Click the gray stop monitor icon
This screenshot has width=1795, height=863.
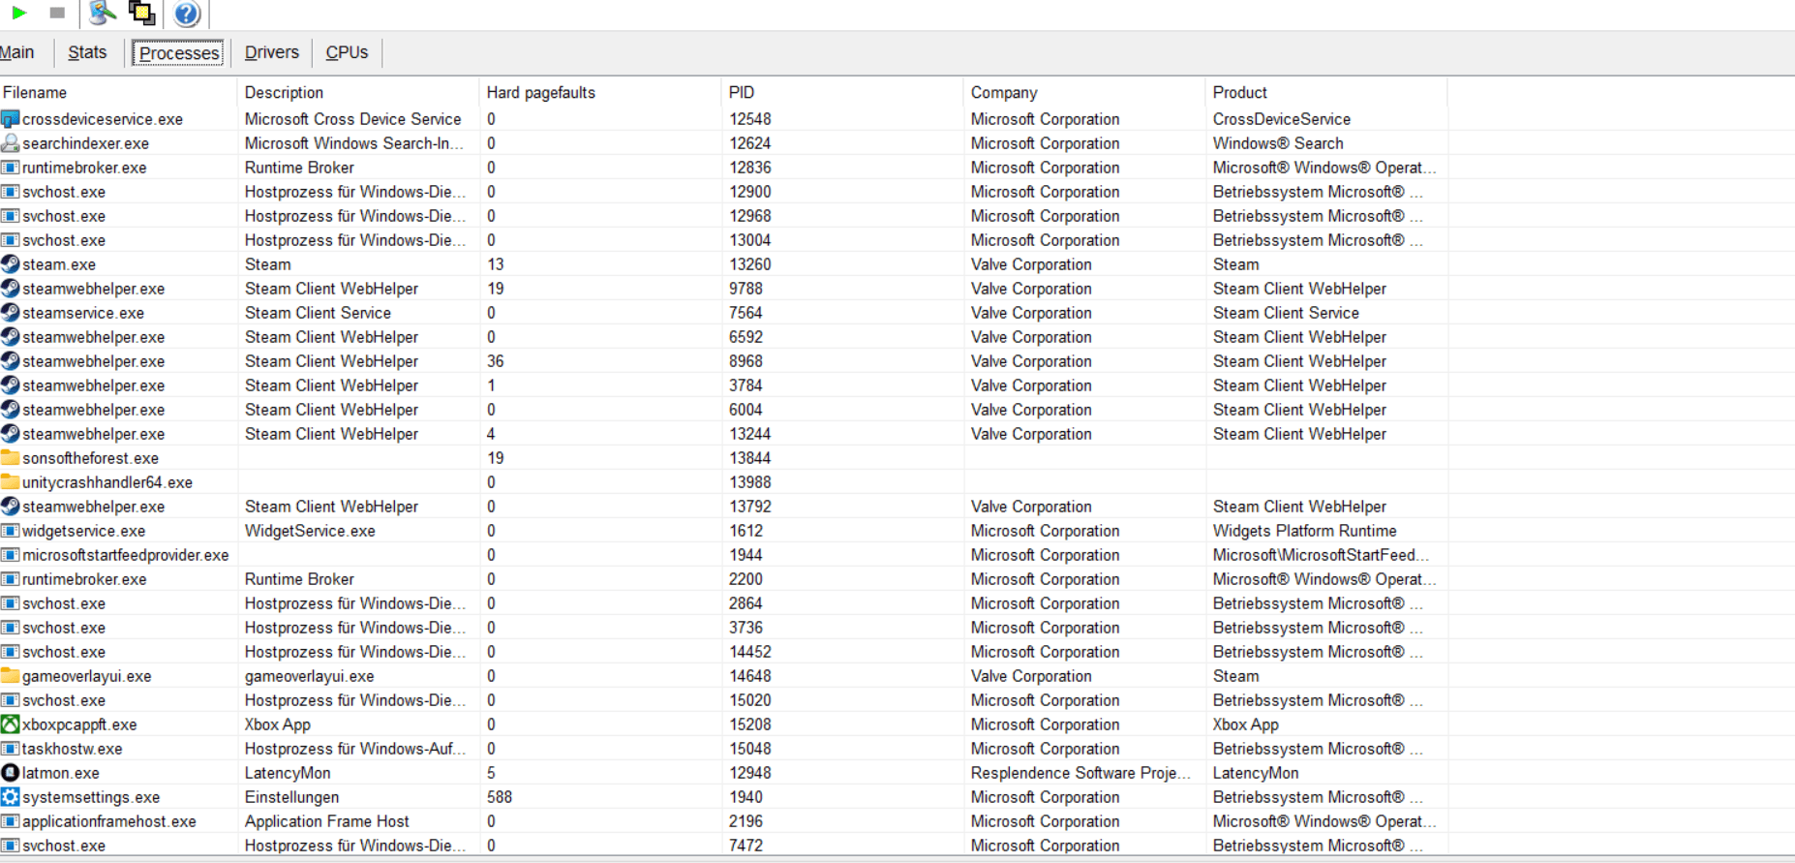tap(57, 13)
